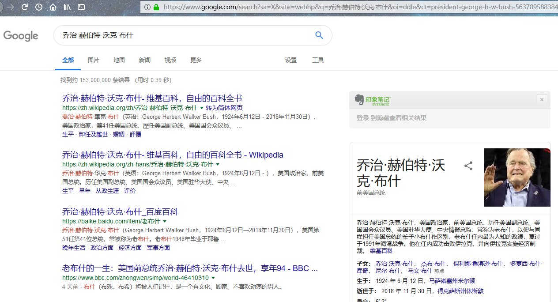Open the 新闻 tab
This screenshot has height=302, width=558.
(145, 60)
